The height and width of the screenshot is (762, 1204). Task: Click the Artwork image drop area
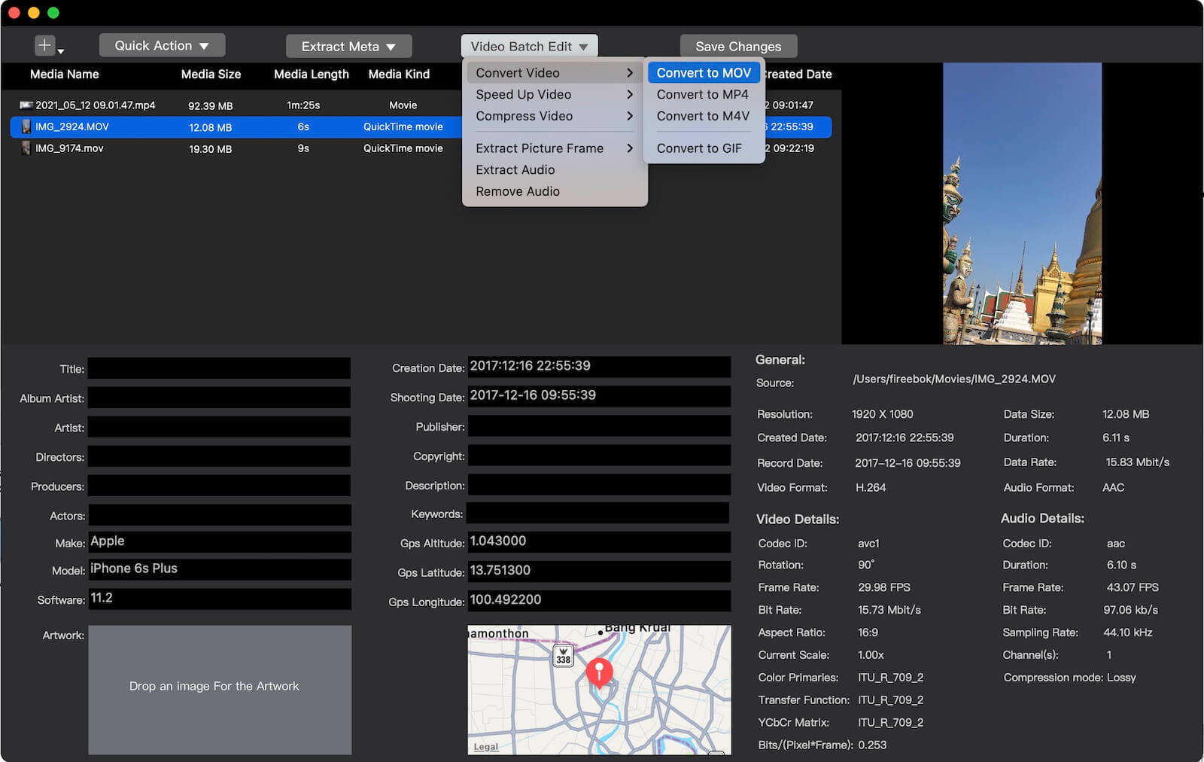click(x=220, y=689)
